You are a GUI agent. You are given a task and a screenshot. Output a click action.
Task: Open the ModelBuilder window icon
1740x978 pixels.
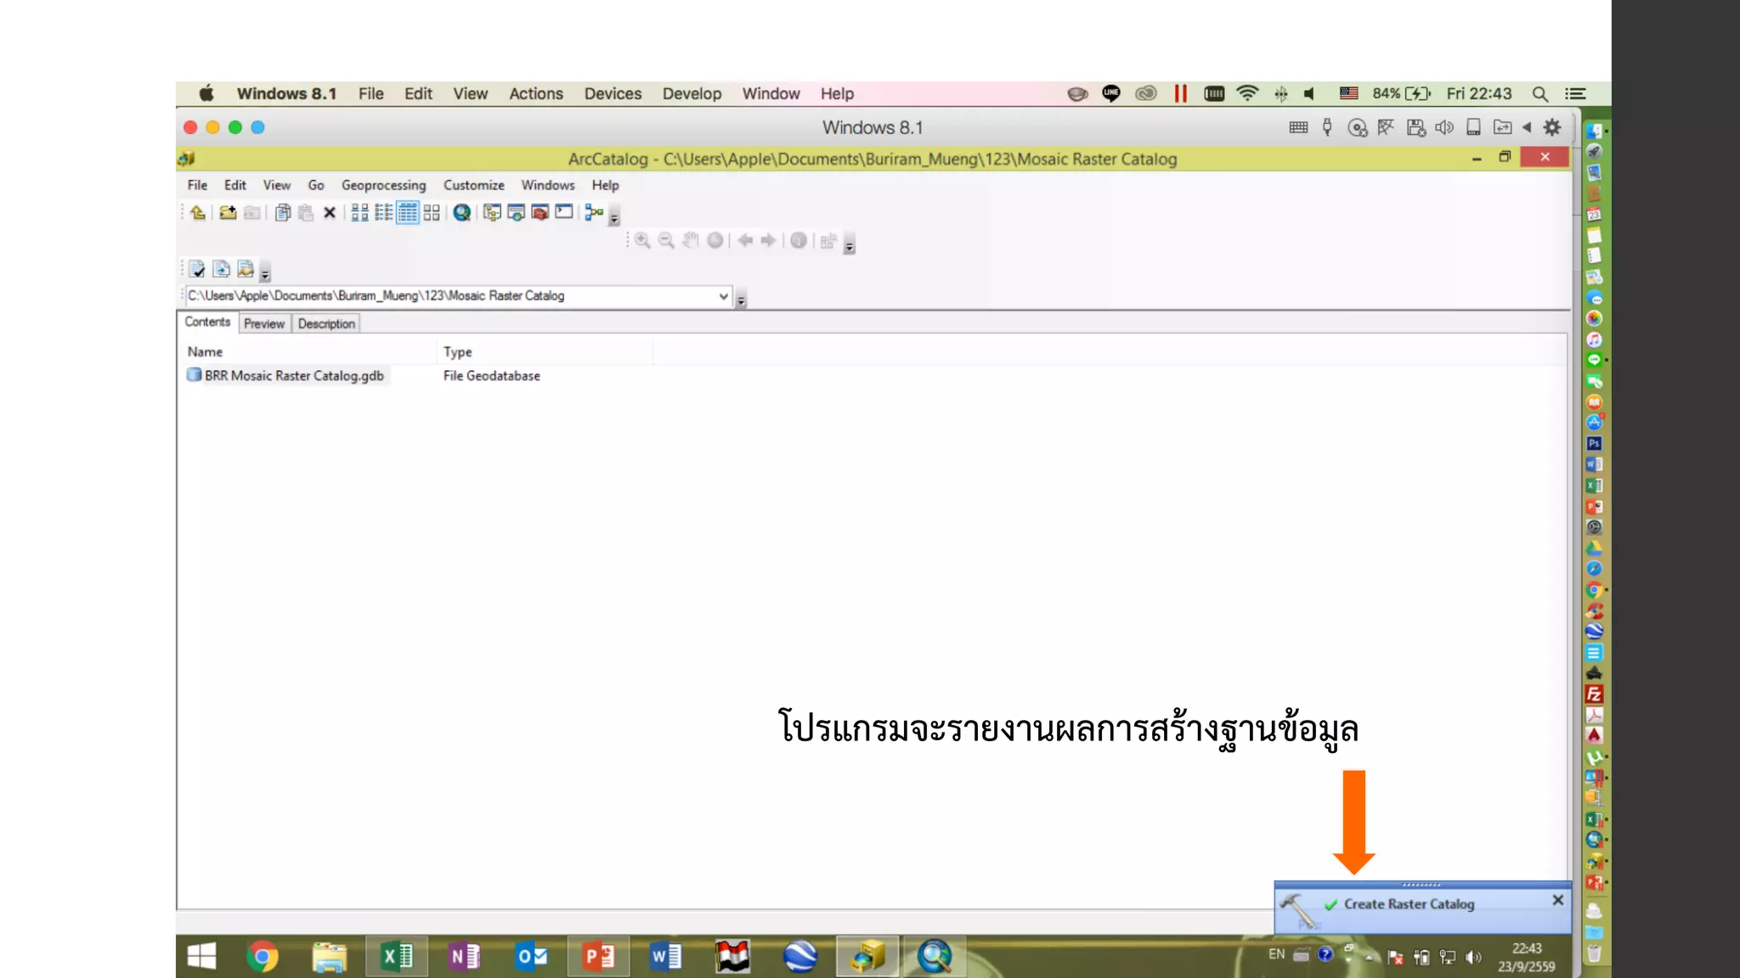594,212
